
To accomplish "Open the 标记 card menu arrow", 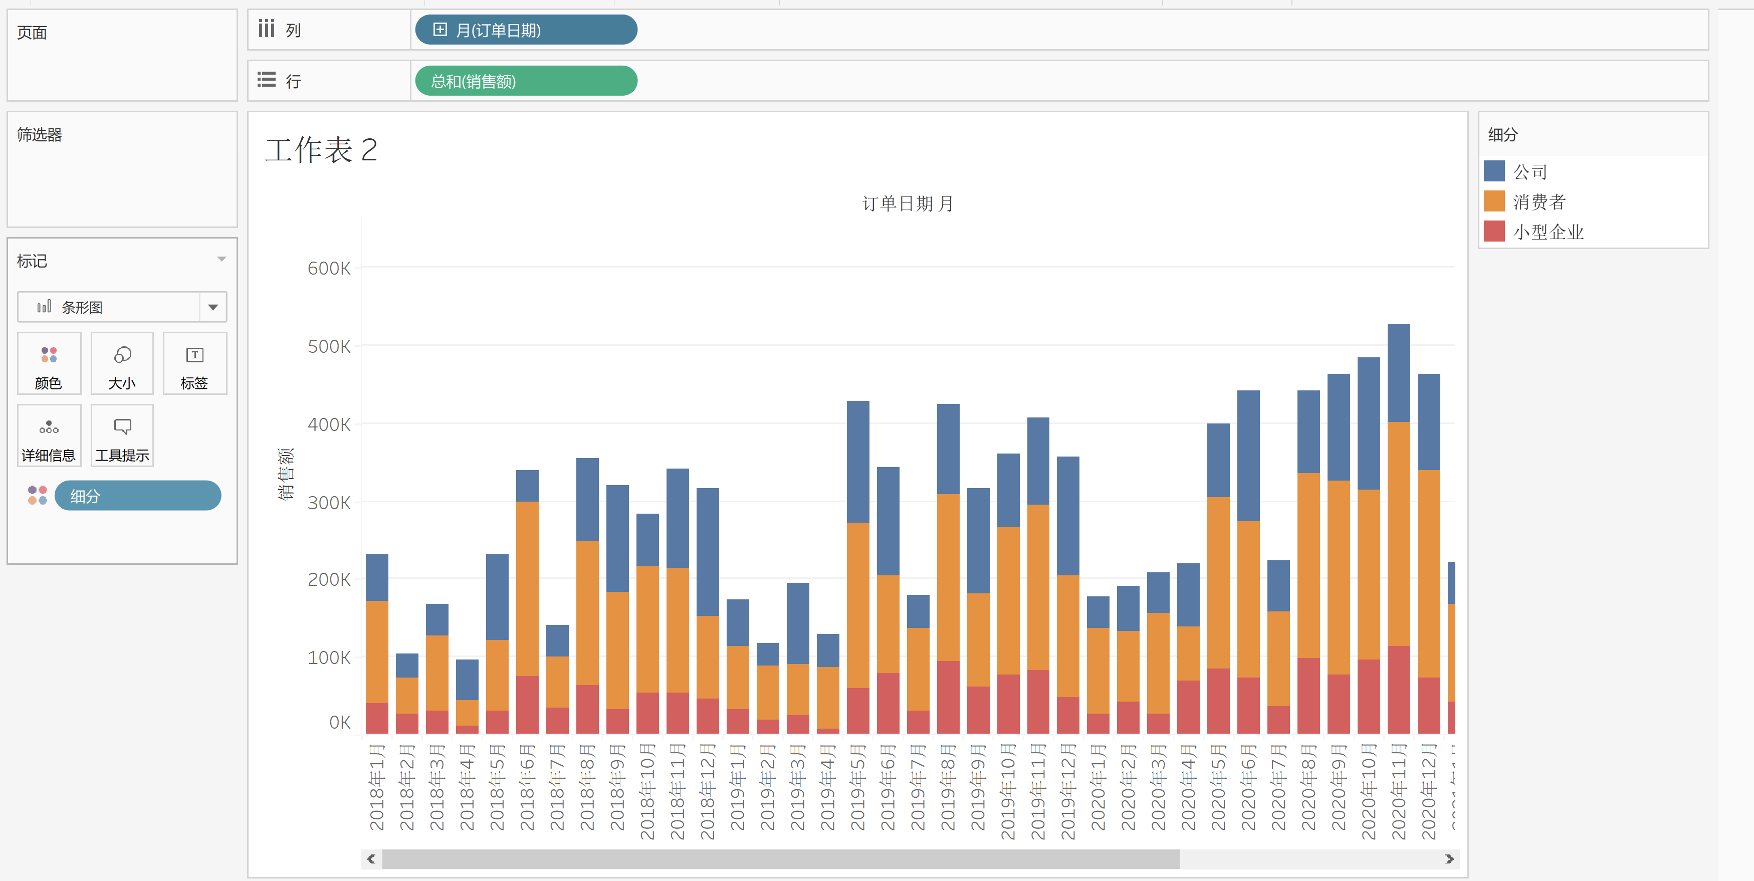I will (222, 260).
